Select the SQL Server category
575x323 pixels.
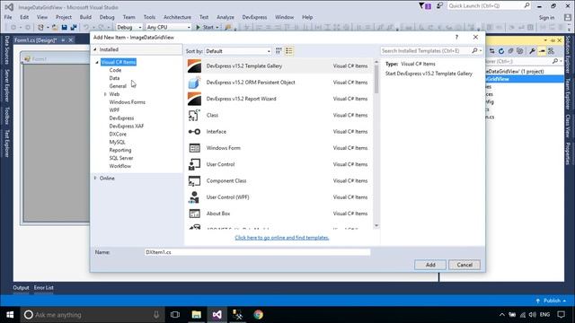(121, 158)
